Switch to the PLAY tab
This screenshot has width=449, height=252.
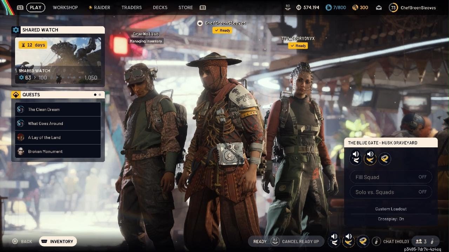point(35,7)
